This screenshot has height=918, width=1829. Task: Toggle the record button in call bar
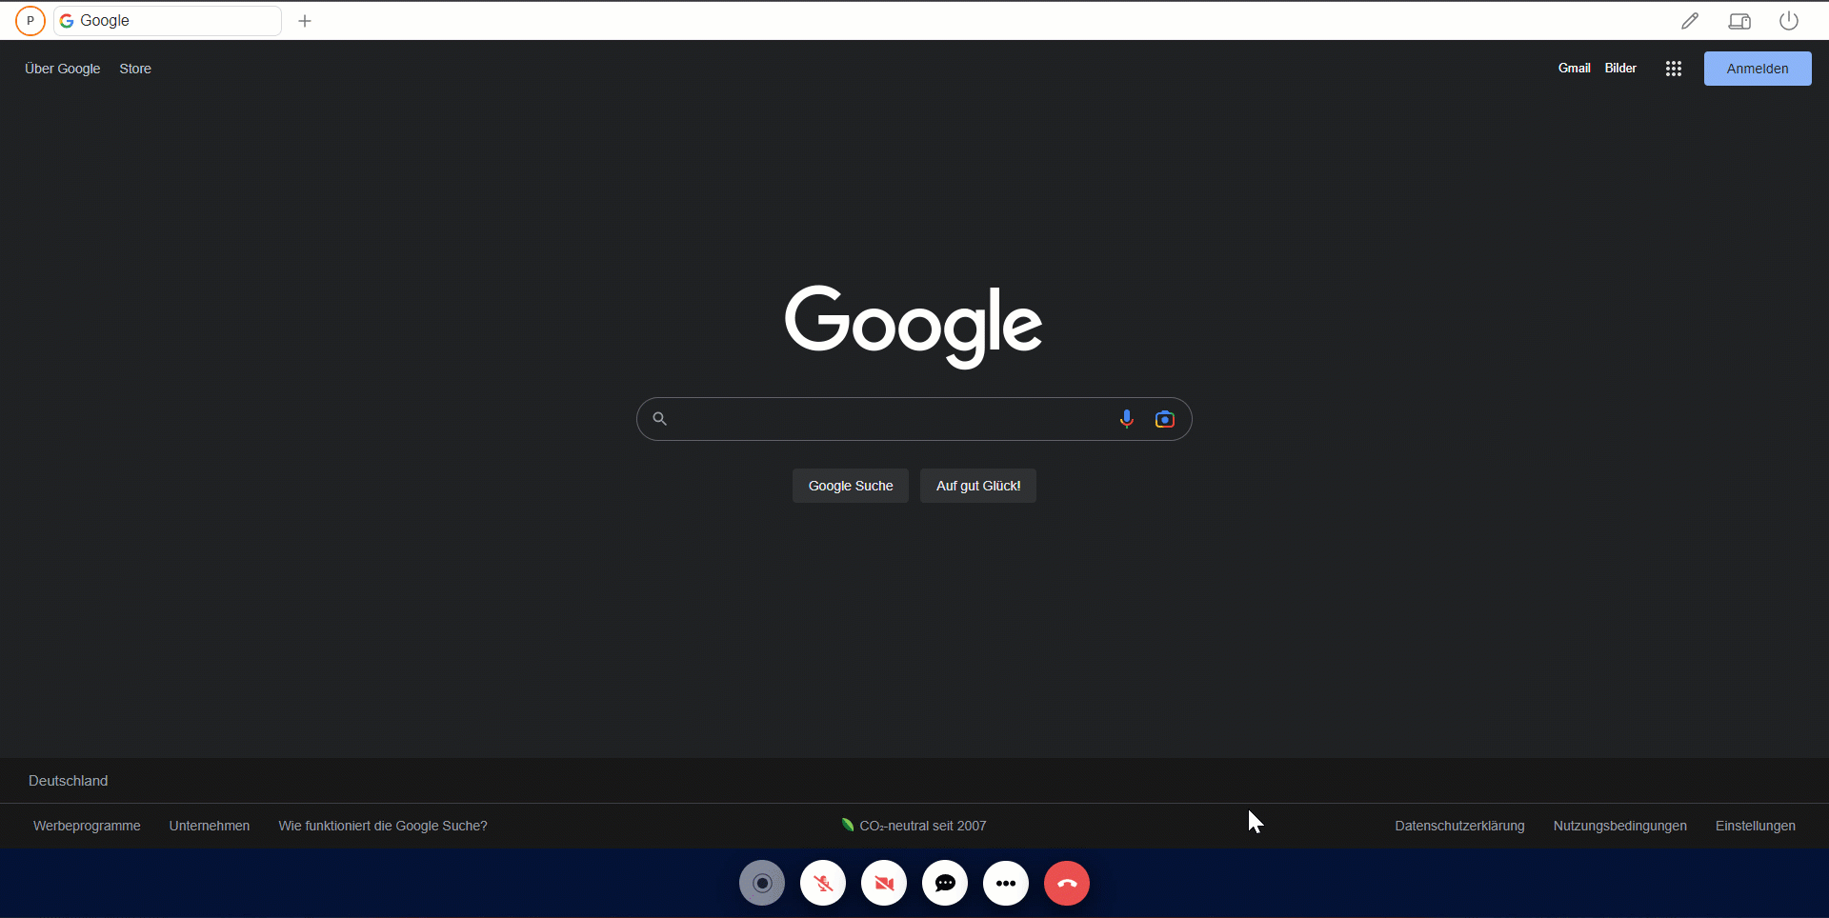coord(762,883)
